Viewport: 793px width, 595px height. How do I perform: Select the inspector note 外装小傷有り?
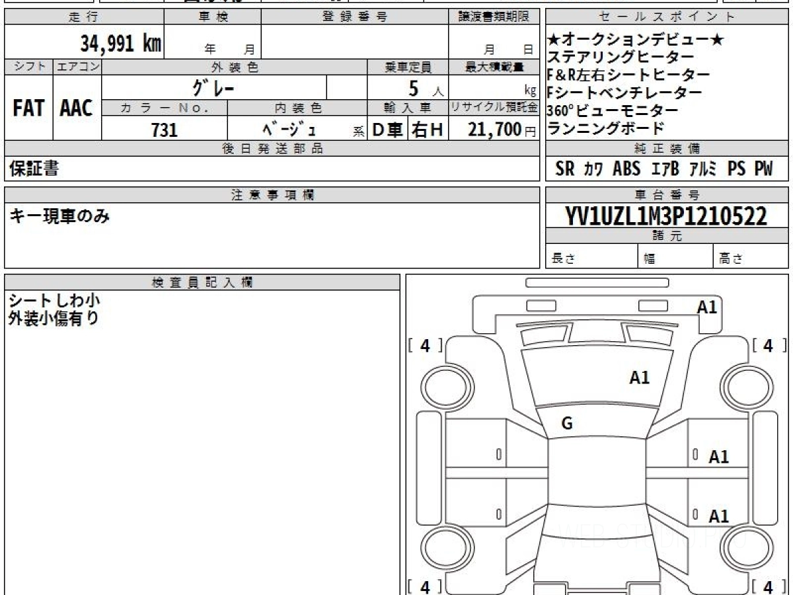point(54,318)
